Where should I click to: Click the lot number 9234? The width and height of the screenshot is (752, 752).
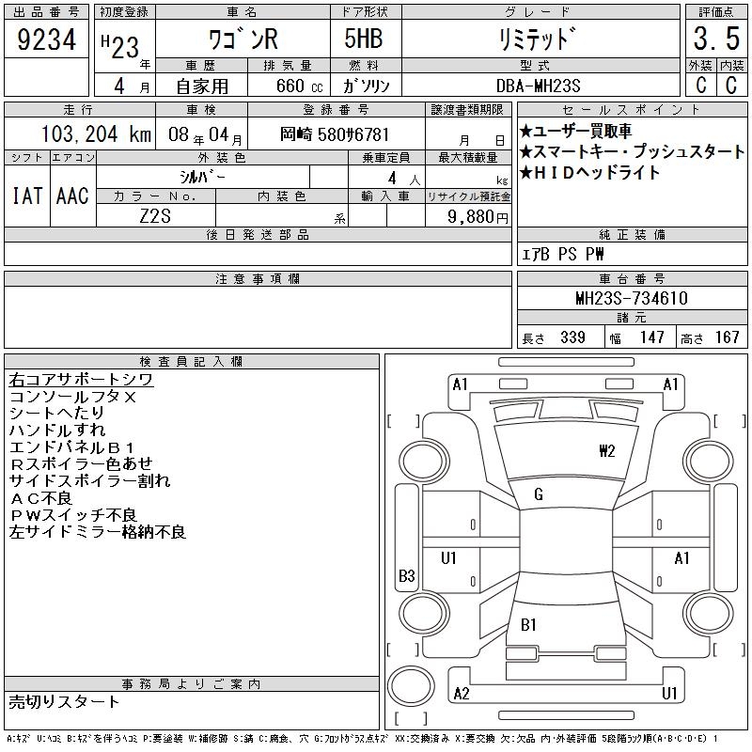click(x=46, y=39)
